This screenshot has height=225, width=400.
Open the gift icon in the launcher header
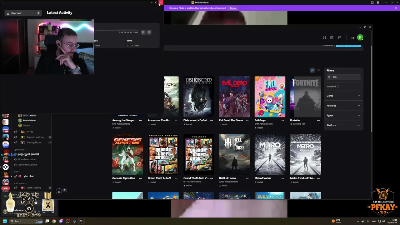332,37
